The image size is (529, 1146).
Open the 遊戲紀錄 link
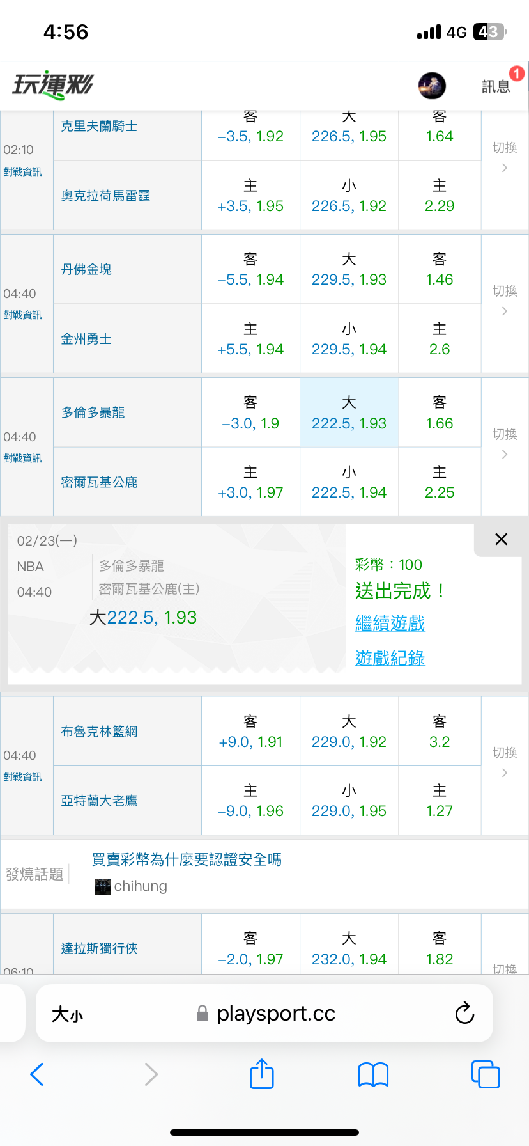point(390,658)
